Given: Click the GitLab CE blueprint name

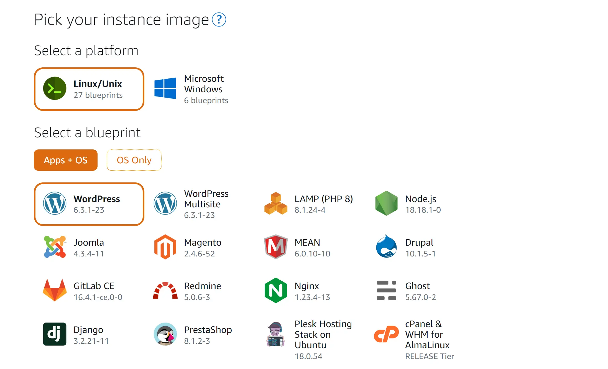Looking at the screenshot, I should click(94, 286).
